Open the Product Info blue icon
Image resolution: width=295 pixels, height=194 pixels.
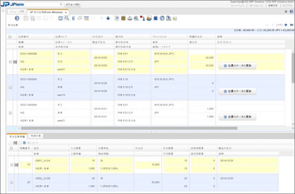click(x=156, y=18)
